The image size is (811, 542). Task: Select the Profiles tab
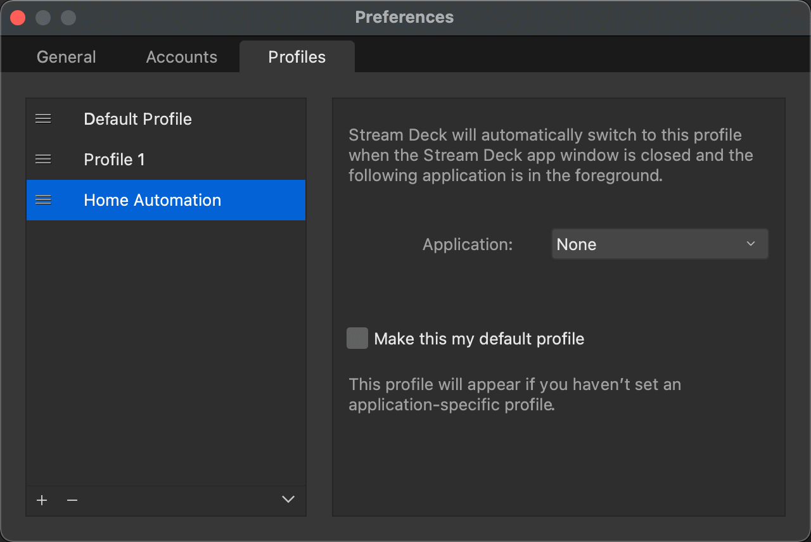coord(297,57)
